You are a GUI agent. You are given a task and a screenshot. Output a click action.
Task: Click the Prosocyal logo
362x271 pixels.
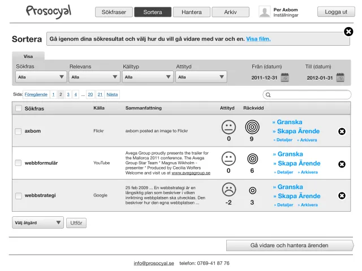(49, 11)
